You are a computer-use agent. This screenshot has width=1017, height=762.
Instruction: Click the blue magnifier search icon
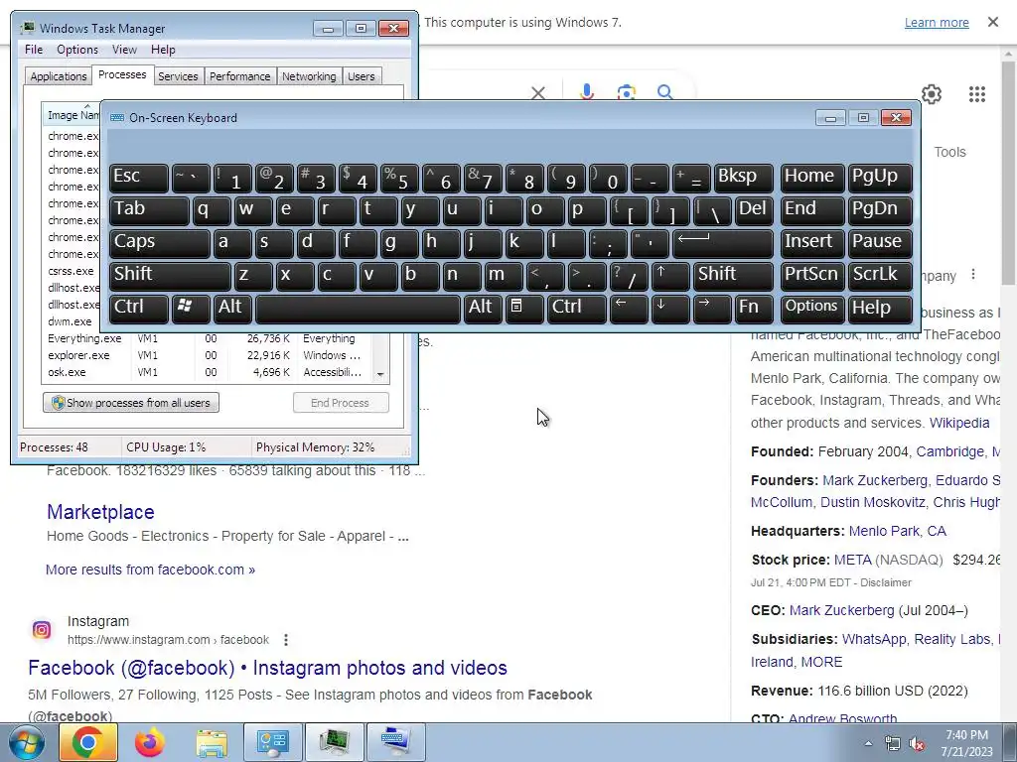tap(664, 92)
